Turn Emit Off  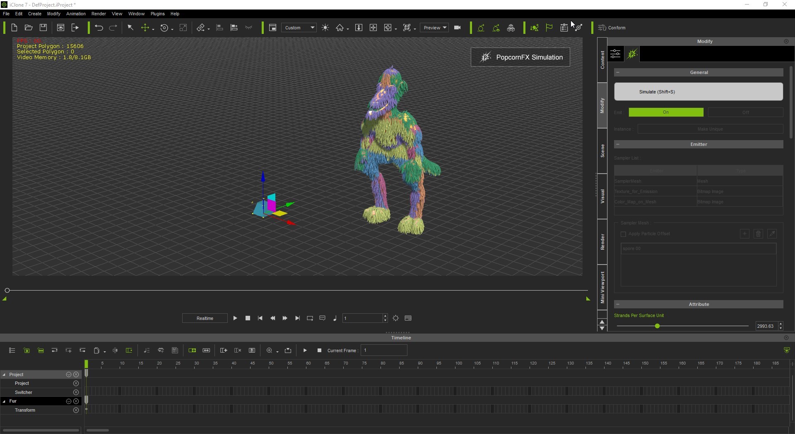[x=745, y=112]
